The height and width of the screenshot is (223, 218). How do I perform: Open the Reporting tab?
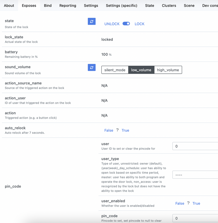coord(68,5)
